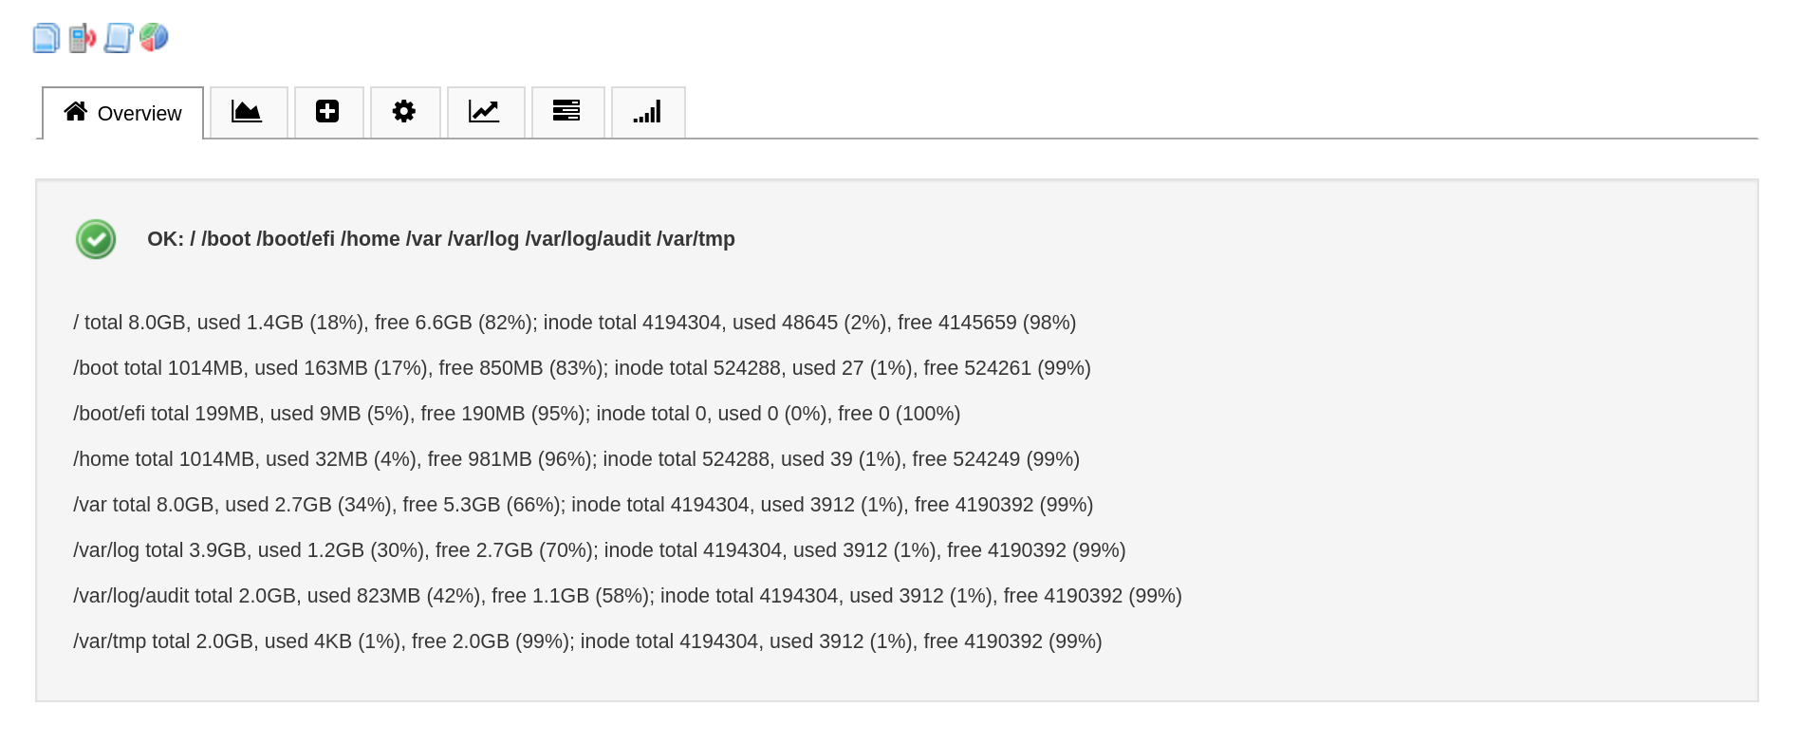
Task: Open the mobile phone notifications icon
Action: click(83, 38)
